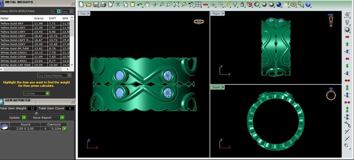
Task: Click the padlock lock objects icon
Action: tap(242, 4)
